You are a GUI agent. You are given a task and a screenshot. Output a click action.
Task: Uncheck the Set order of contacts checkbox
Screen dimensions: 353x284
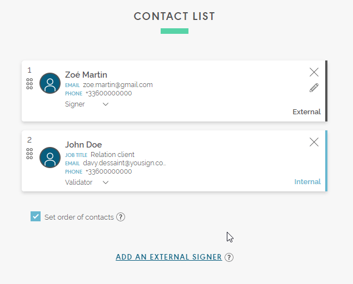click(x=36, y=216)
